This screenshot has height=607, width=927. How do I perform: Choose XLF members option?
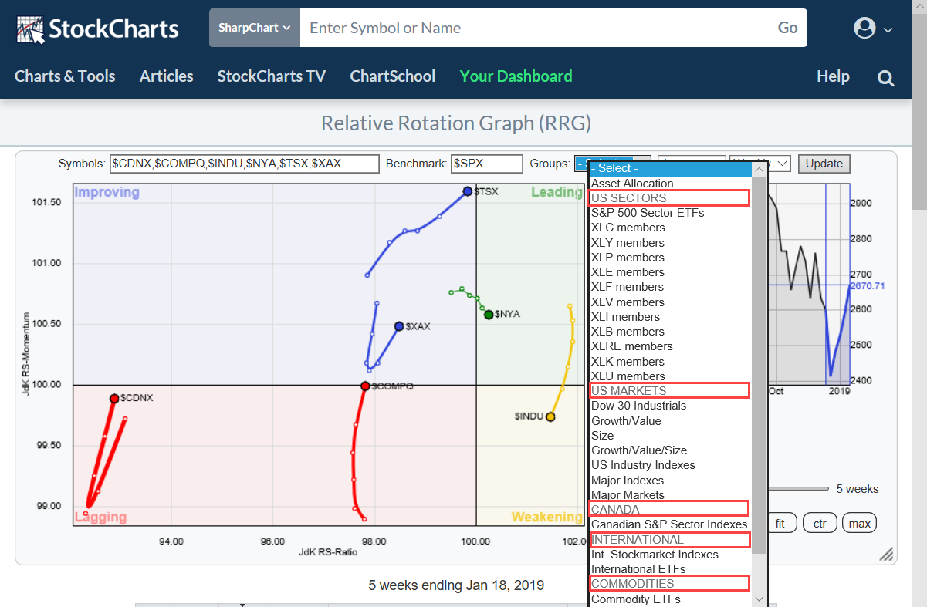(x=669, y=287)
